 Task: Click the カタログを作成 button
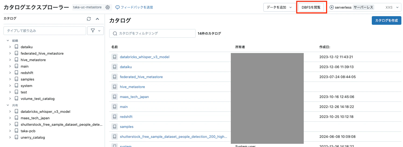tap(386, 20)
